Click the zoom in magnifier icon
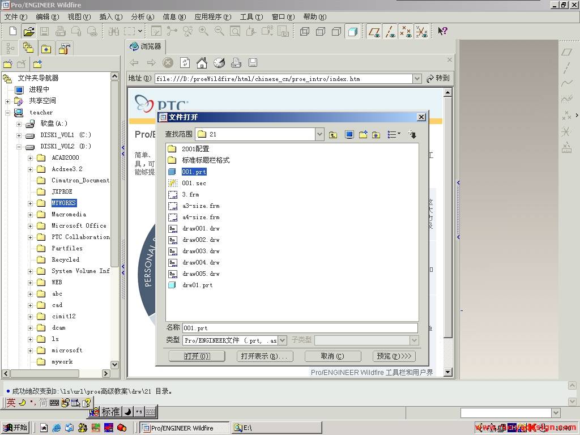580x435 pixels. coord(203,31)
